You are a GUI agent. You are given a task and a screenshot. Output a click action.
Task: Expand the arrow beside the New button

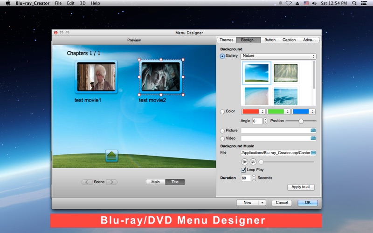point(262,203)
